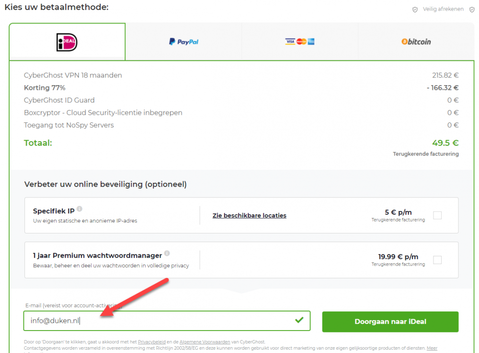The image size is (479, 353).
Task: Click the shield icon left of Veilig afrekenen
Action: [415, 10]
